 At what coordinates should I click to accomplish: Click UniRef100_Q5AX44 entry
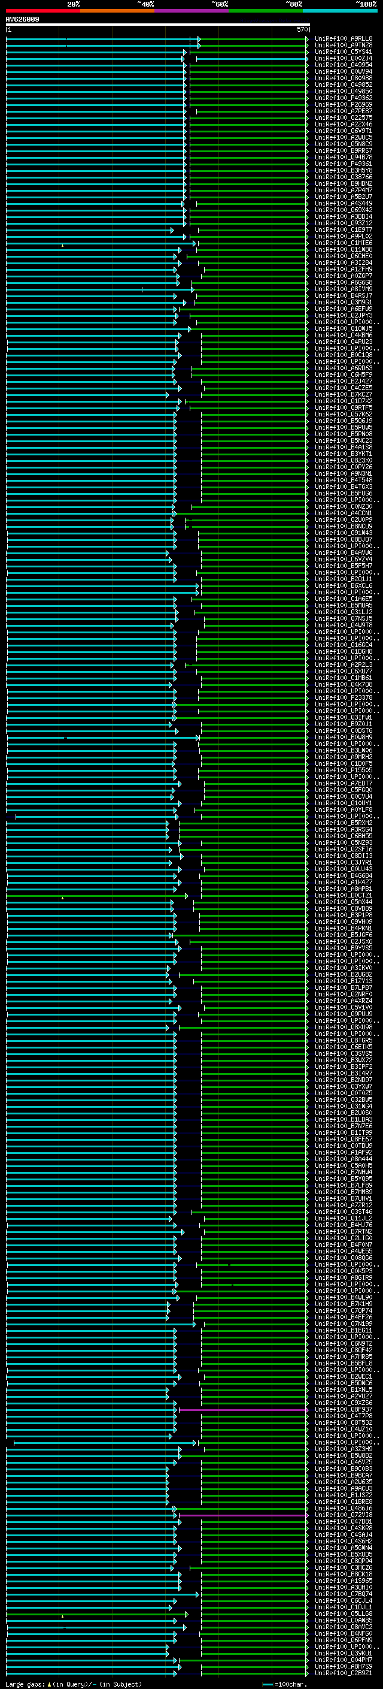[344, 902]
